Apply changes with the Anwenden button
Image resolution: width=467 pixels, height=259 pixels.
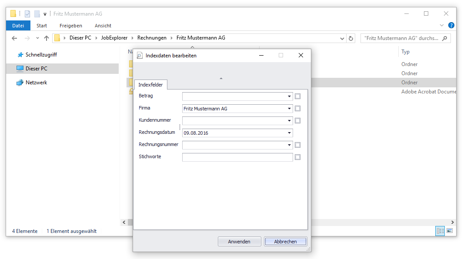tap(239, 241)
